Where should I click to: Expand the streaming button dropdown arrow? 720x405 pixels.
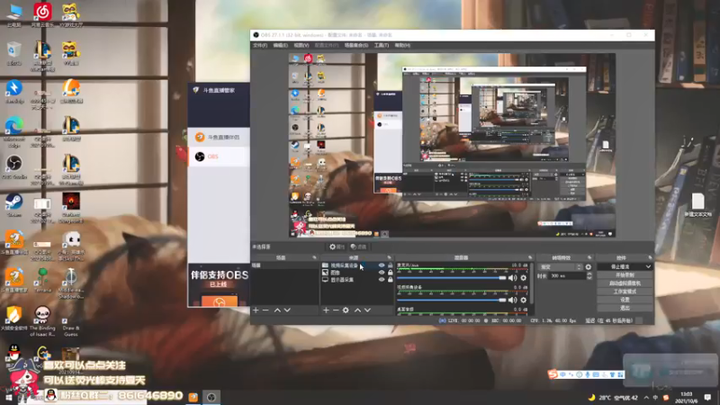tap(648, 266)
